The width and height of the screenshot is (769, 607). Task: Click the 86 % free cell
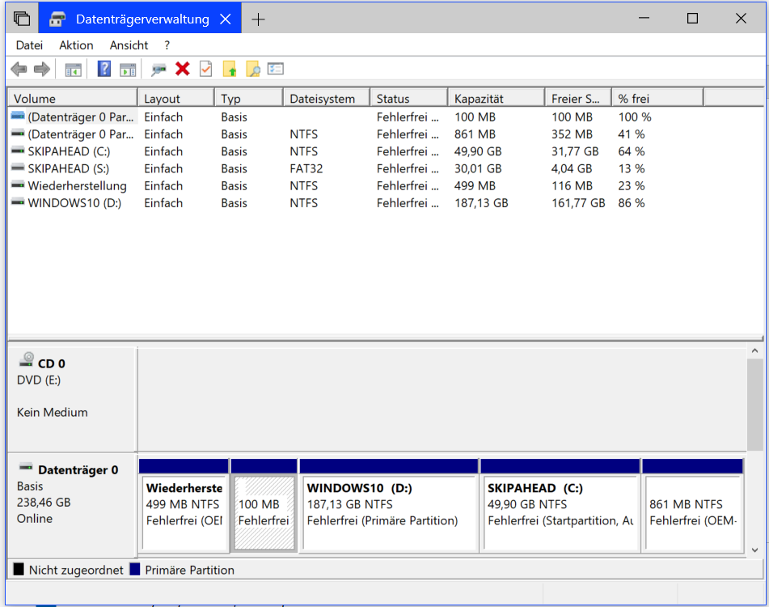coord(632,202)
